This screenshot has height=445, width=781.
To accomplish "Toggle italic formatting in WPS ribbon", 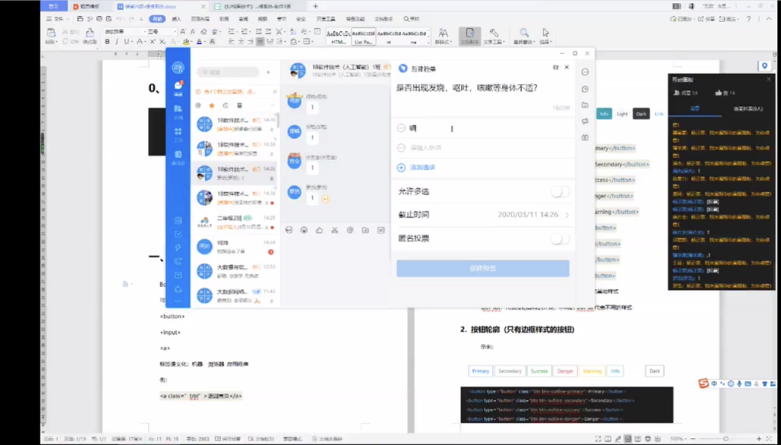I will 117,42.
